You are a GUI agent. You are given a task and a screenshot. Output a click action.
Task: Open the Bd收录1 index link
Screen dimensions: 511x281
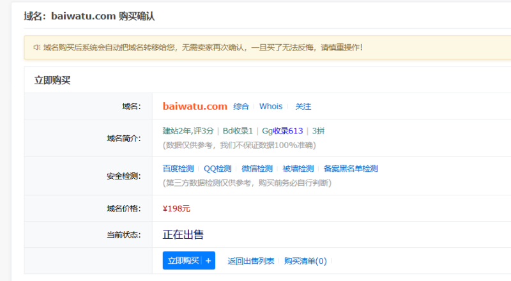(238, 131)
